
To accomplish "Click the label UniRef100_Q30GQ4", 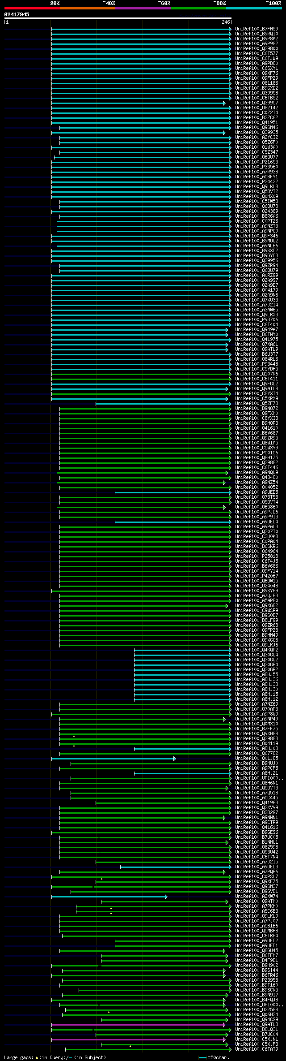I will point(257,655).
